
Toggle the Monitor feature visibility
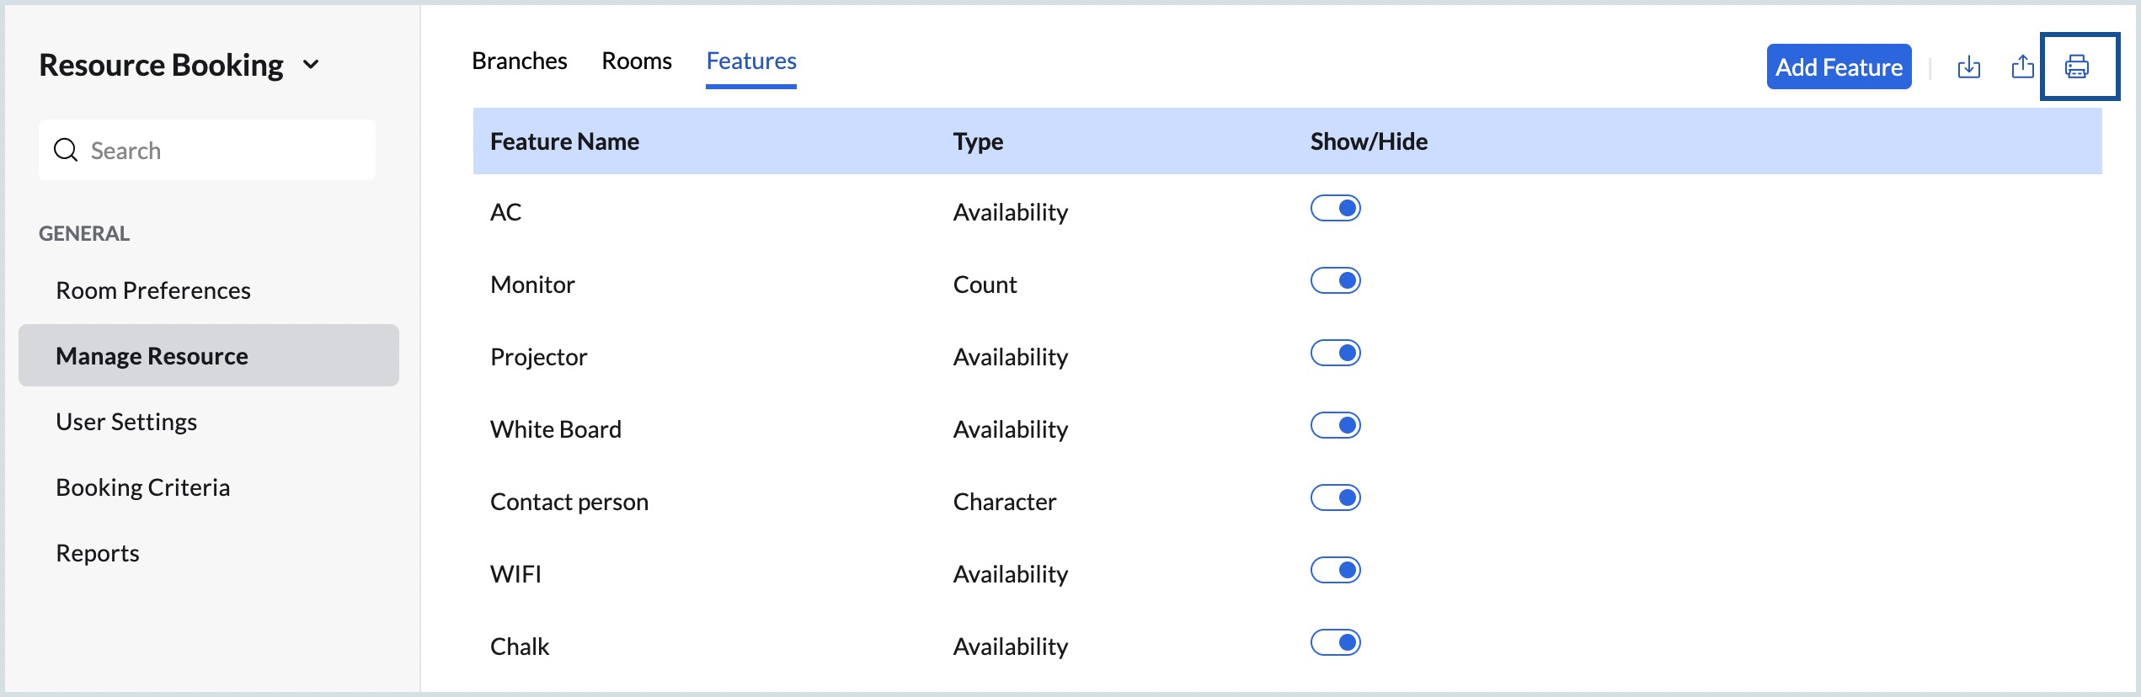[x=1335, y=280]
